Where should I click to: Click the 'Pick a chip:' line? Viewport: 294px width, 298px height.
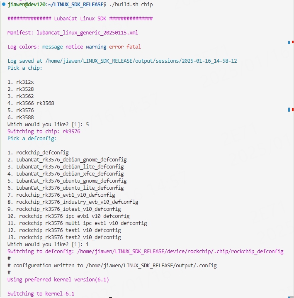[x=25, y=68]
